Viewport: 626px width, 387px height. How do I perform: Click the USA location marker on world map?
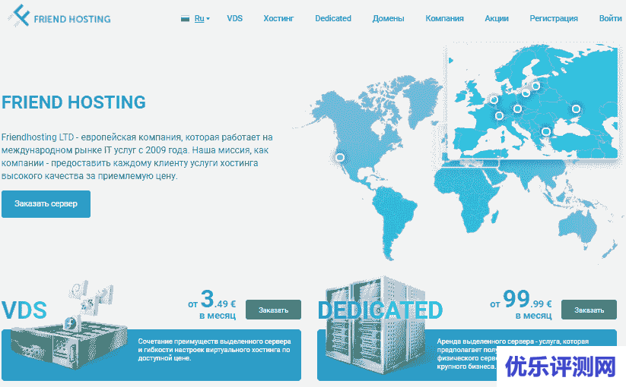click(340, 157)
